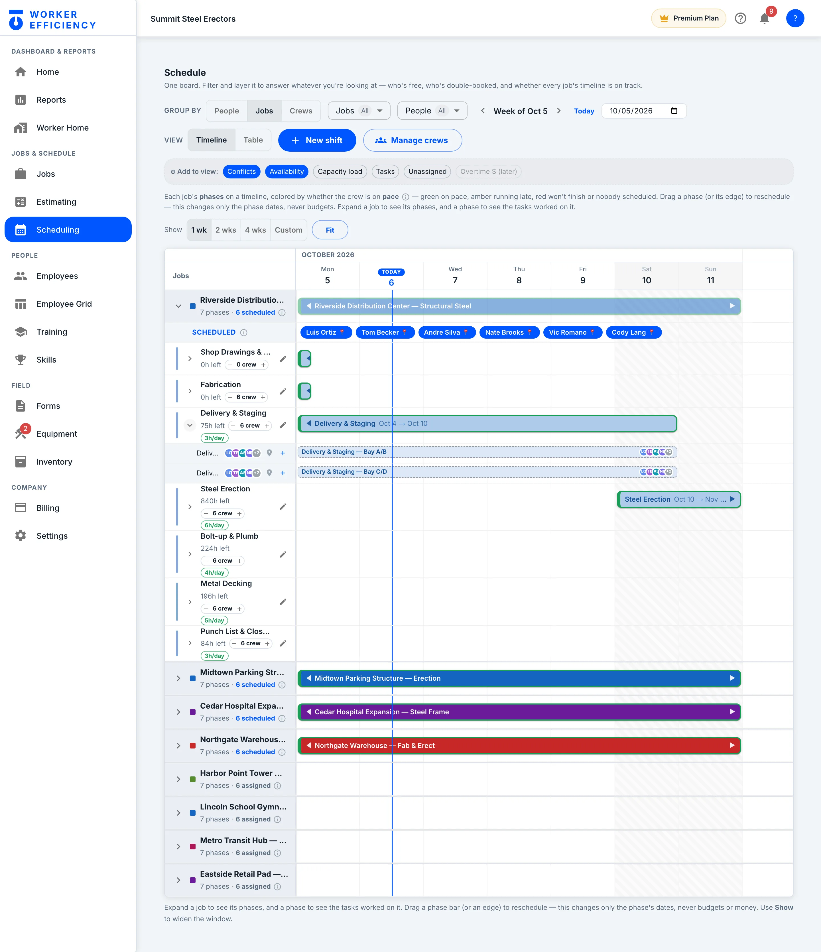
Task: Enable the Tasks view chip
Action: (x=385, y=171)
